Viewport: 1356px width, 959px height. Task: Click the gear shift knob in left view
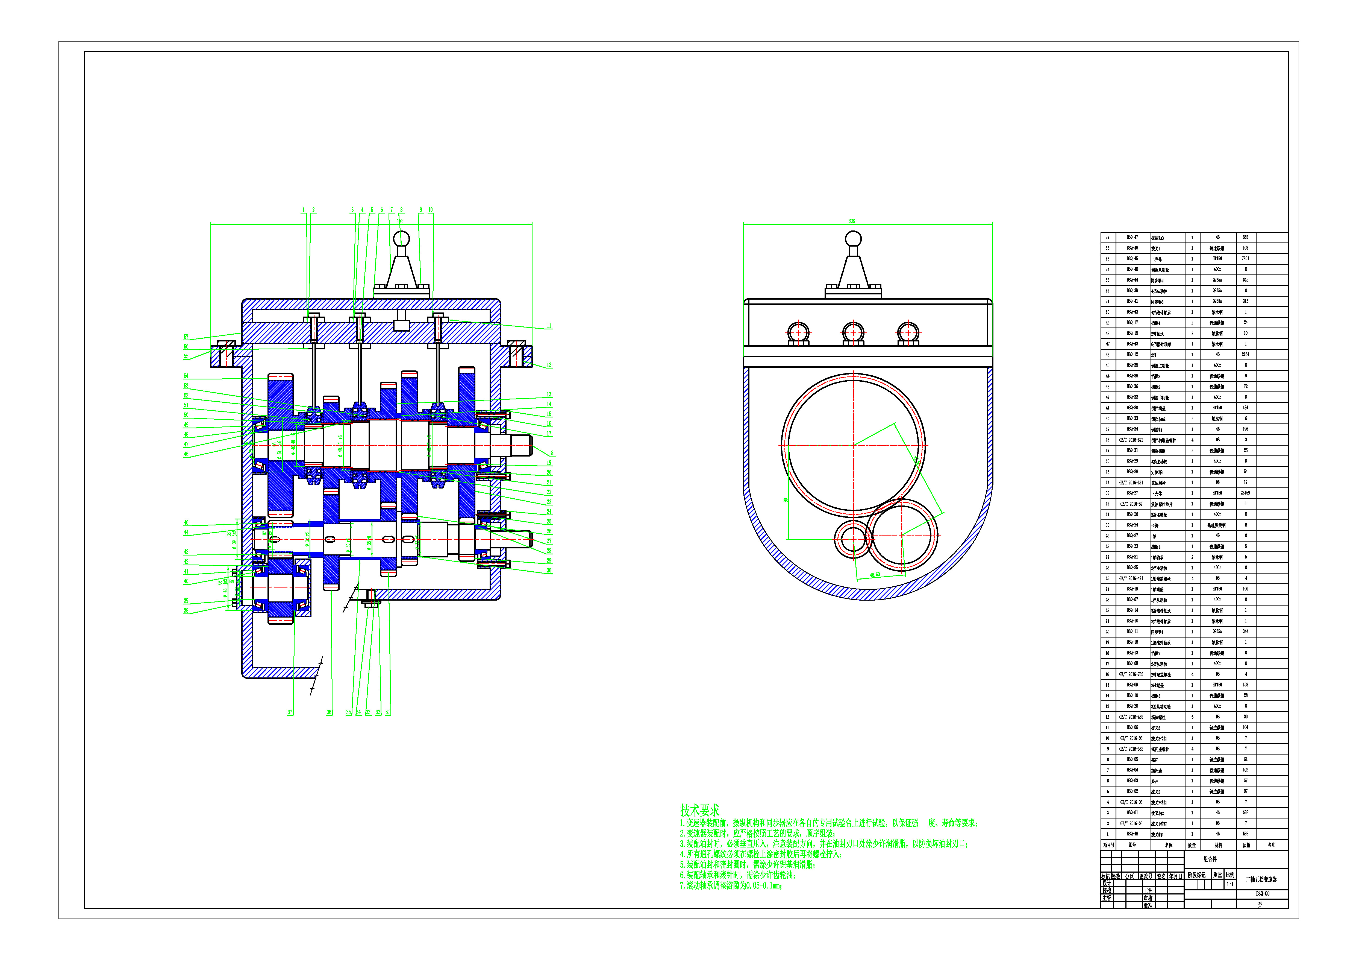point(401,239)
